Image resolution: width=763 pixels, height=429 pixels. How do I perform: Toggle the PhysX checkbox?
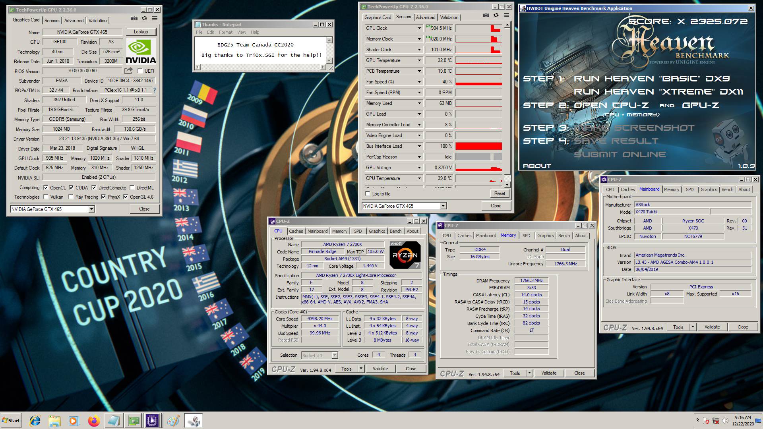pyautogui.click(x=103, y=197)
